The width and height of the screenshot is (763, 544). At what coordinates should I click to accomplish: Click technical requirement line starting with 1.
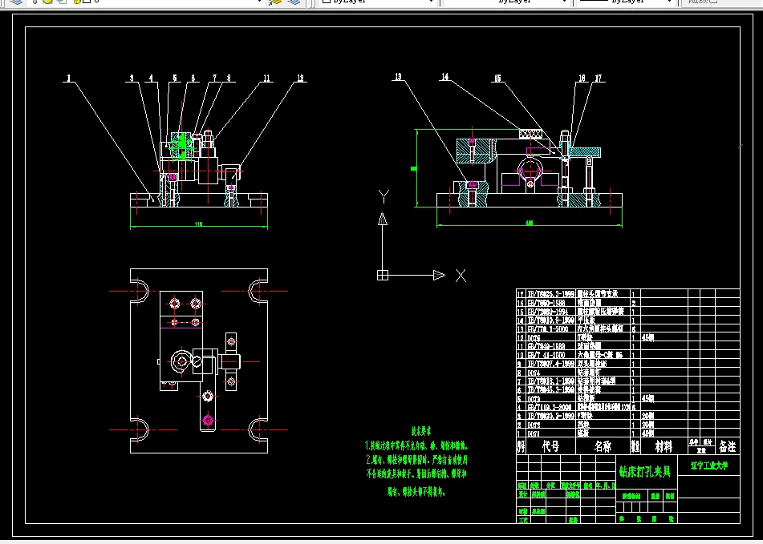tap(416, 445)
